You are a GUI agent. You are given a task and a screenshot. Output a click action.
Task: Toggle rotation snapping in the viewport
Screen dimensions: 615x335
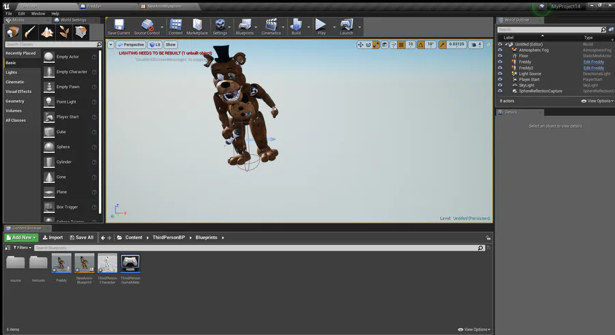421,44
